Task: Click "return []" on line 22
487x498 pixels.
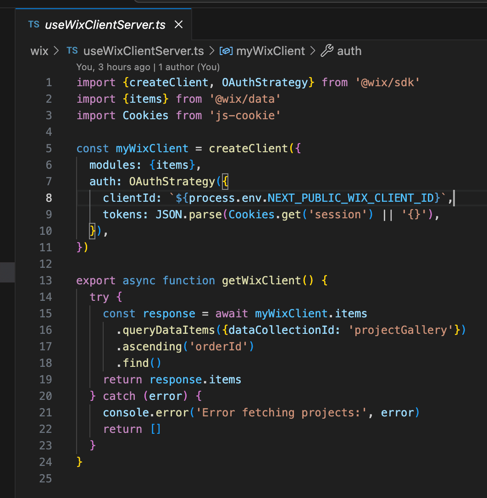Action: point(132,429)
